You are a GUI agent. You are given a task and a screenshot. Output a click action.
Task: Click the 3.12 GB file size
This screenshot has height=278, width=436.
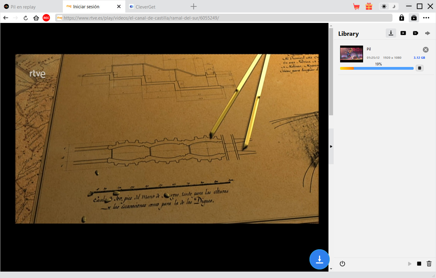click(x=419, y=57)
